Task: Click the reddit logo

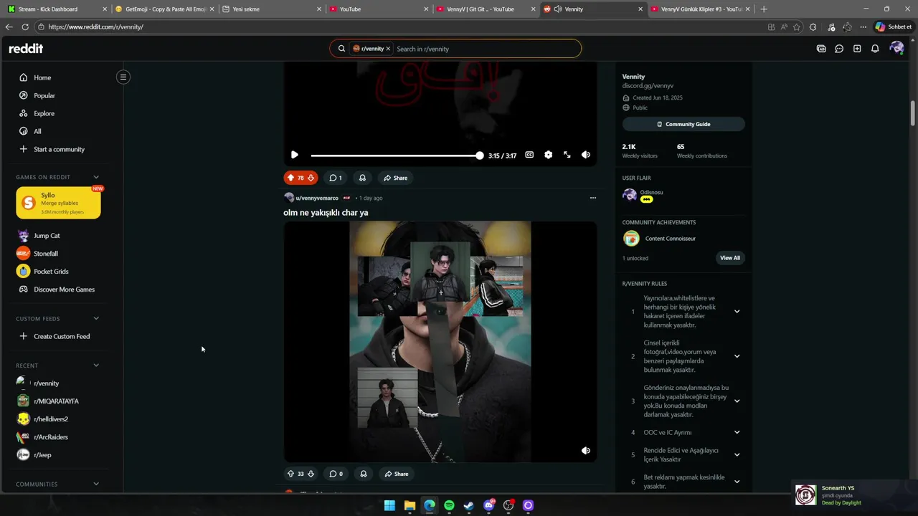Action: pos(26,49)
